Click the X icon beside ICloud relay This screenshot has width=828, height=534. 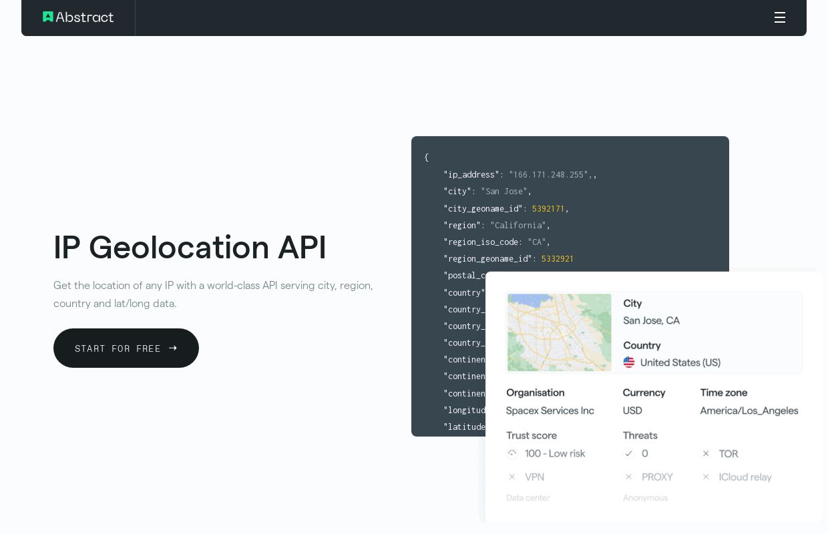(x=706, y=477)
